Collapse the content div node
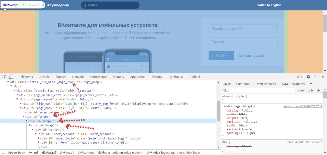Image resolution: width=327 pixels, height=155 pixels. pyautogui.click(x=33, y=130)
